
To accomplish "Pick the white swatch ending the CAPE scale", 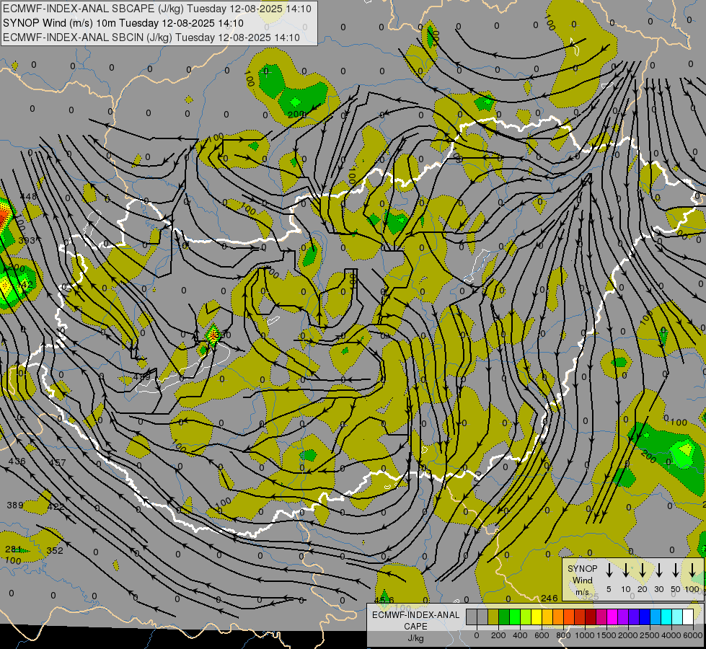I will tap(687, 617).
